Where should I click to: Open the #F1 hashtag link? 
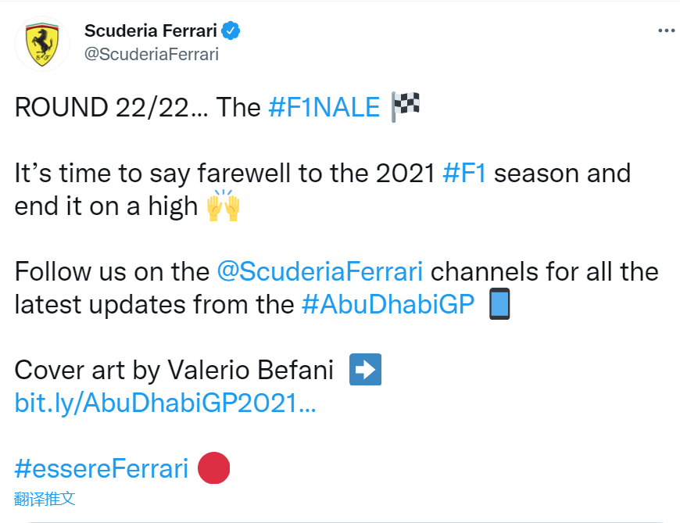pyautogui.click(x=464, y=173)
